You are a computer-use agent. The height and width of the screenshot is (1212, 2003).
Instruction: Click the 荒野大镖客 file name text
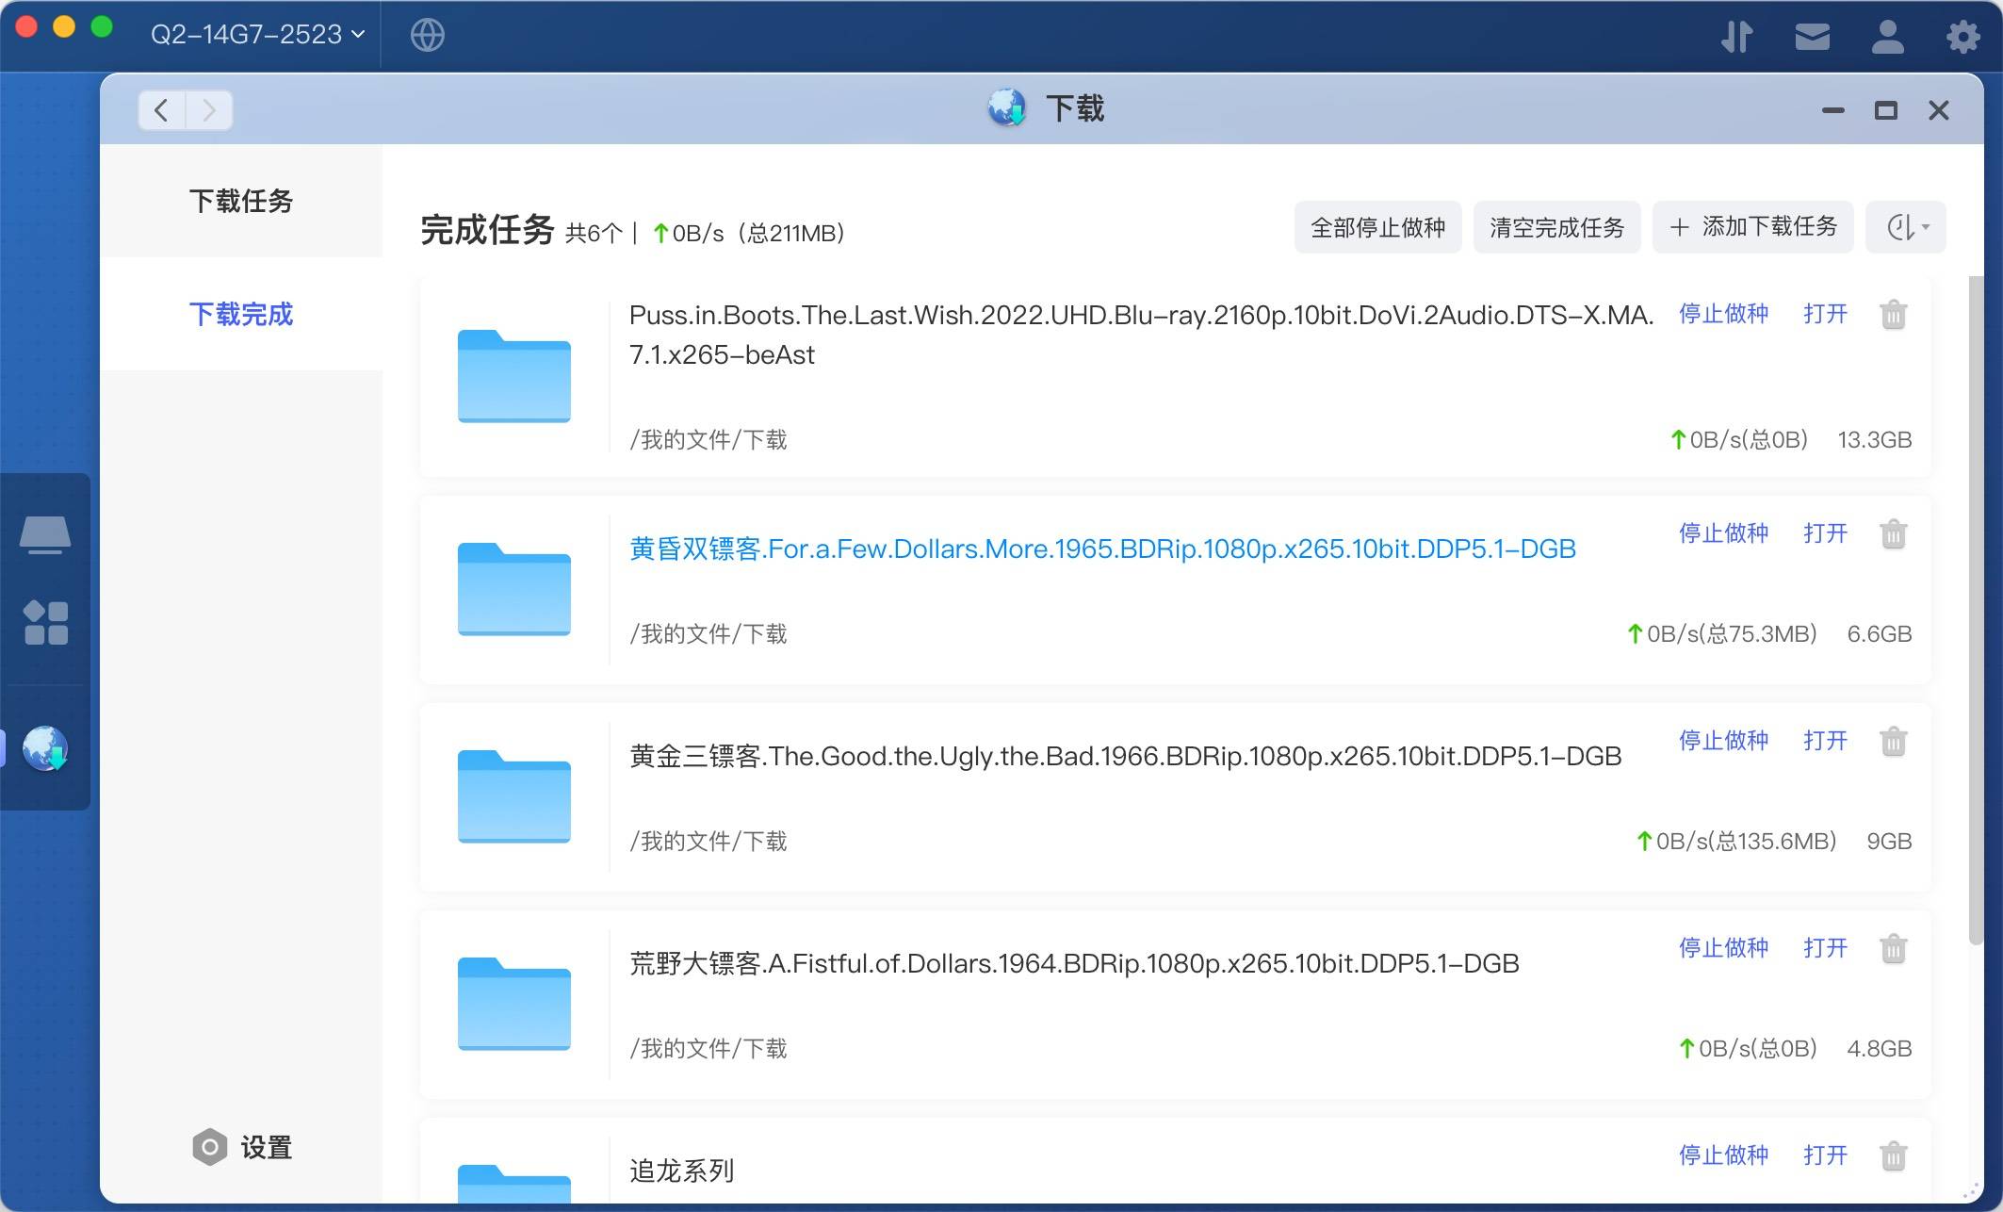(x=1074, y=963)
